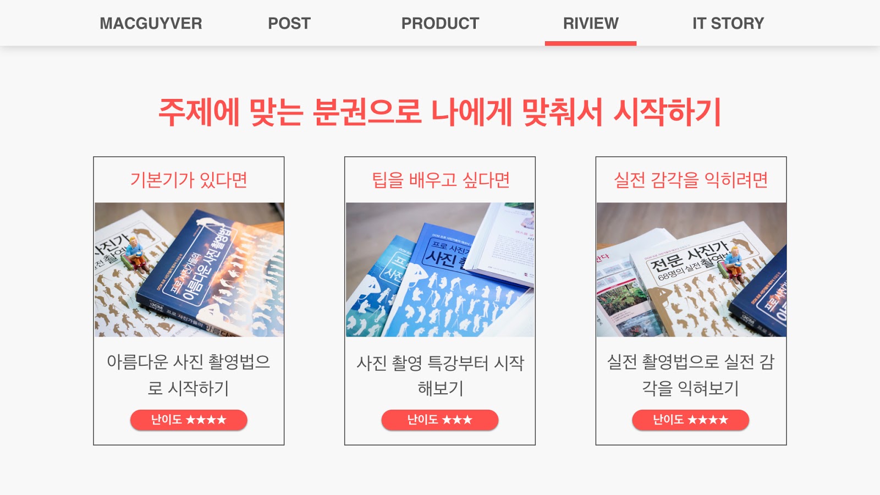This screenshot has width=880, height=495.
Task: Open the blue silhouette books photo
Action: pos(440,269)
